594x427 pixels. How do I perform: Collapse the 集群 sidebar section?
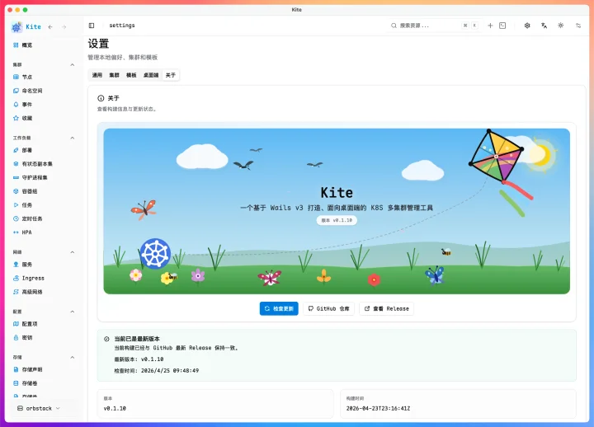pyautogui.click(x=73, y=65)
